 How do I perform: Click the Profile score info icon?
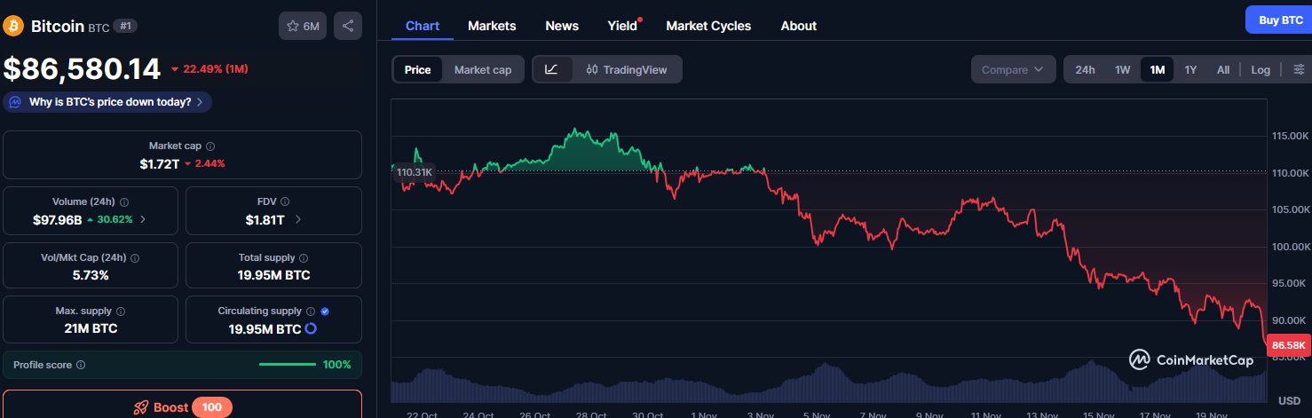(x=81, y=365)
